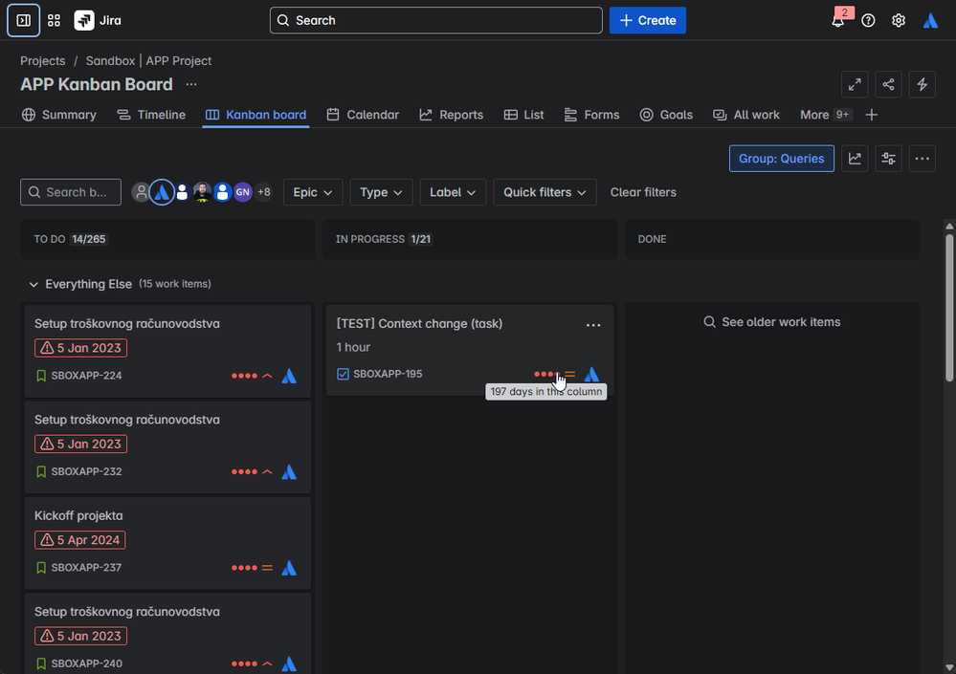The image size is (956, 674).
Task: Open the app switcher grid icon
Action: [x=55, y=20]
